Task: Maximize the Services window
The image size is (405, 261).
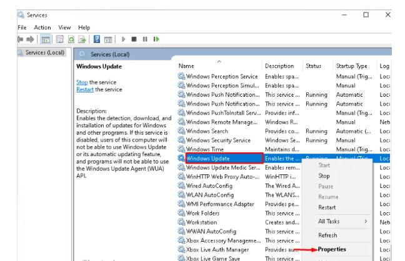Action: (366, 15)
